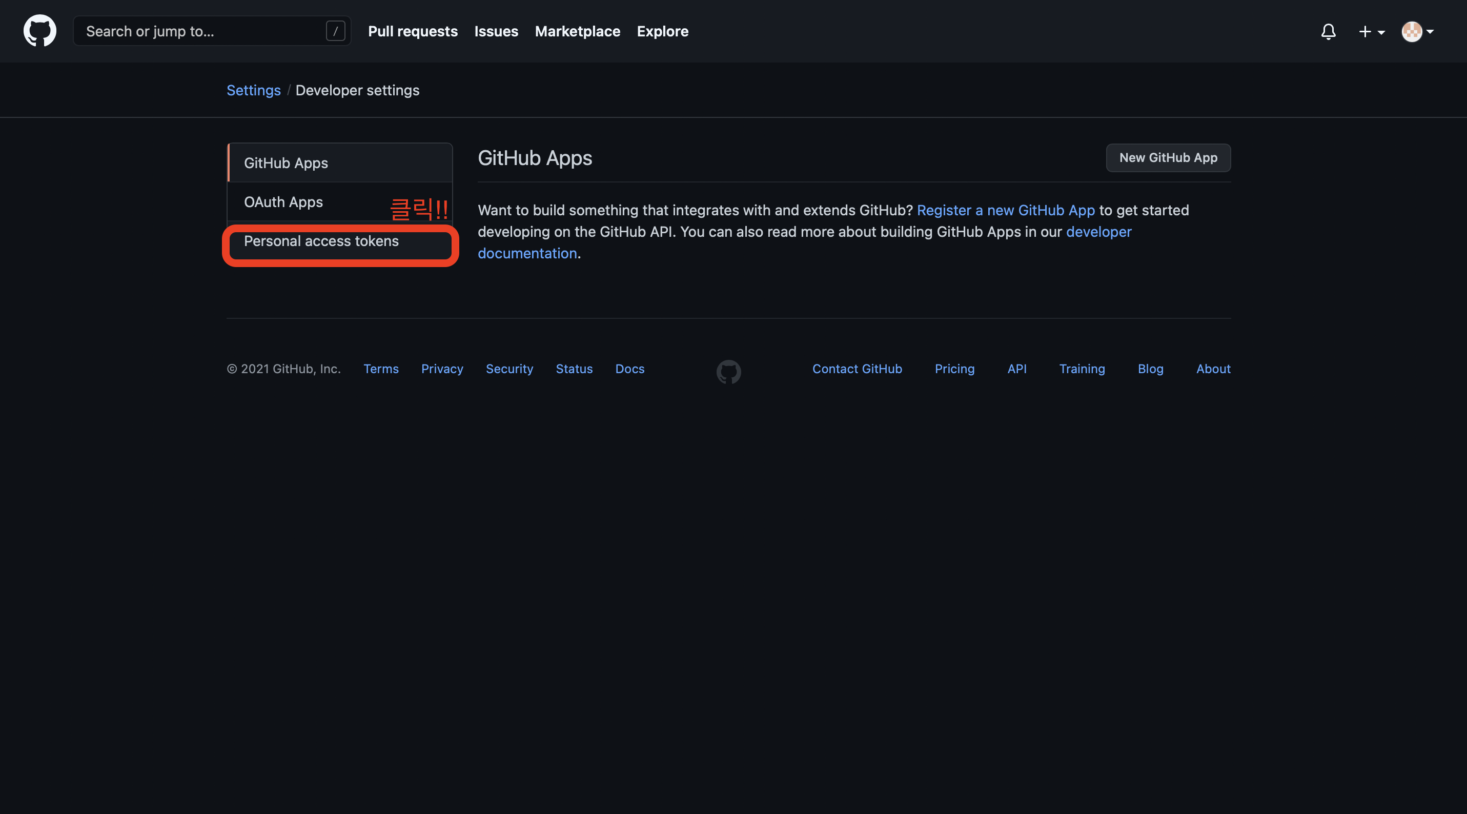Open Marketplace from header
This screenshot has height=814, width=1467.
pyautogui.click(x=577, y=31)
